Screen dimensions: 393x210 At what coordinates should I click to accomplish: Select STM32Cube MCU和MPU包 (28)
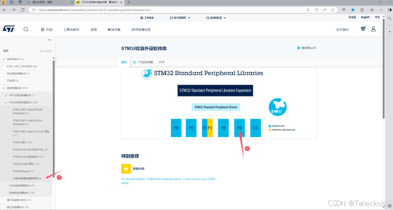tap(30, 149)
